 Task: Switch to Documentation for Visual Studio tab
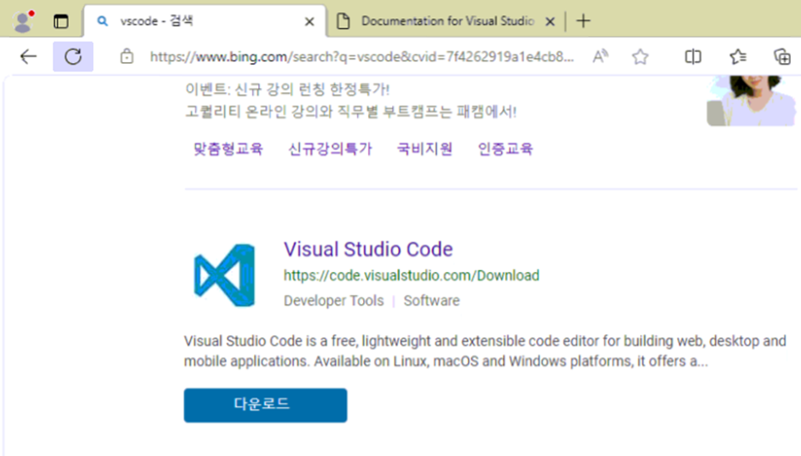click(x=446, y=21)
